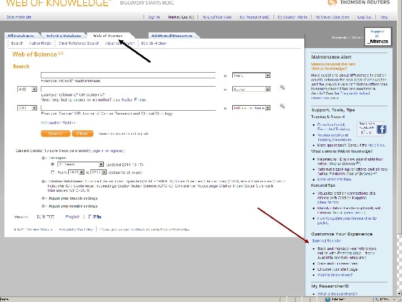Switch the view to English language
402x302 pixels.
(73, 217)
